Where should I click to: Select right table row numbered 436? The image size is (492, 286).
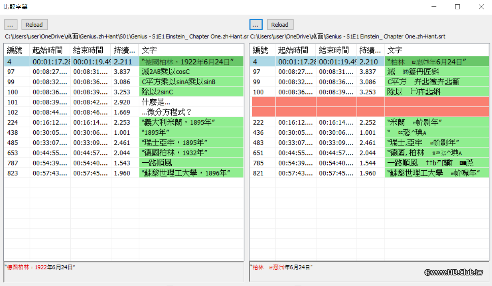click(x=369, y=133)
